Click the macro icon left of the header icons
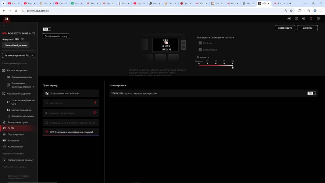325x183 pixels. [x=289, y=18]
